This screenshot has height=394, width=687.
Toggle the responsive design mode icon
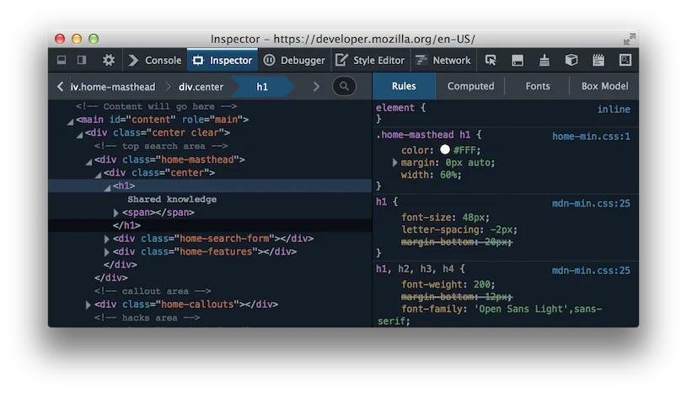[625, 60]
